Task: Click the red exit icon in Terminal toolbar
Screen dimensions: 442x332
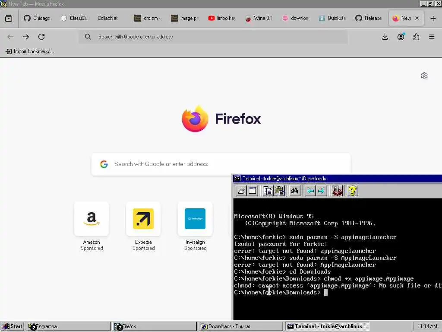Action: (337, 191)
